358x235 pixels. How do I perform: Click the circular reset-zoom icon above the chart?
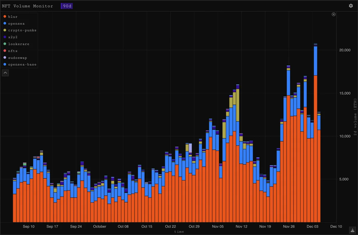coord(334,14)
